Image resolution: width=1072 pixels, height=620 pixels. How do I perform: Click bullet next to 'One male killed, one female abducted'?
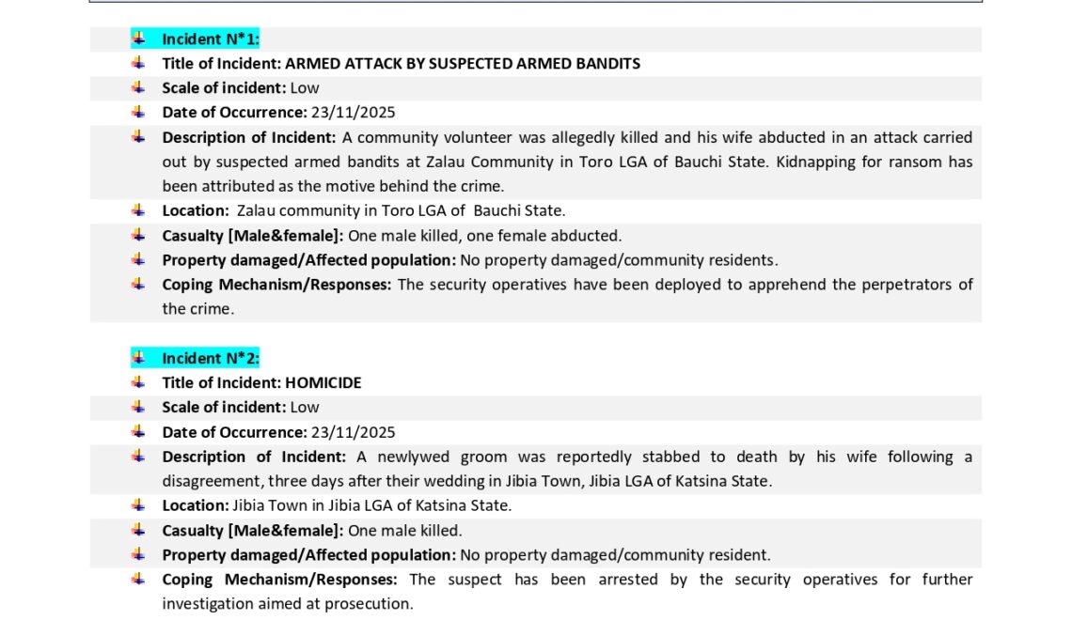[138, 235]
